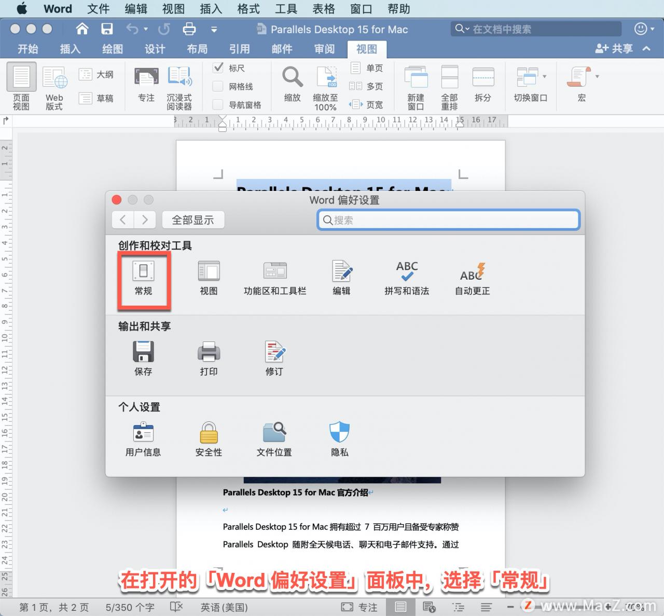Screen dimensions: 664x616
Task: Expand the Macros (宏) dropdown arrow
Action: pyautogui.click(x=597, y=76)
